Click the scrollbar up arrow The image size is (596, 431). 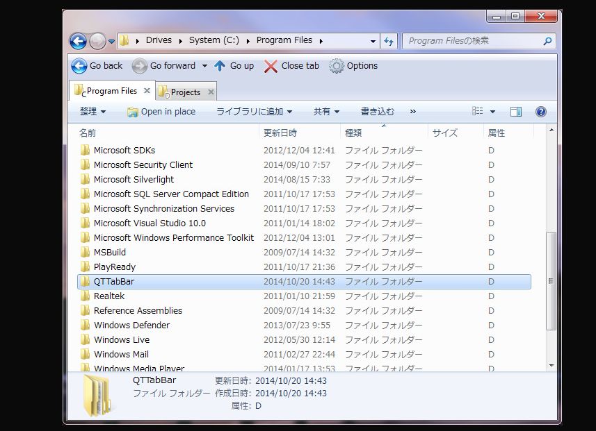(x=551, y=130)
